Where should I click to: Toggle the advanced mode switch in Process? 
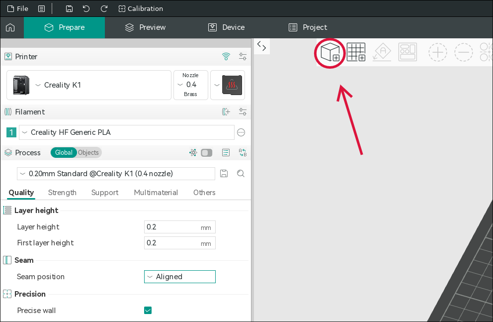pyautogui.click(x=207, y=153)
